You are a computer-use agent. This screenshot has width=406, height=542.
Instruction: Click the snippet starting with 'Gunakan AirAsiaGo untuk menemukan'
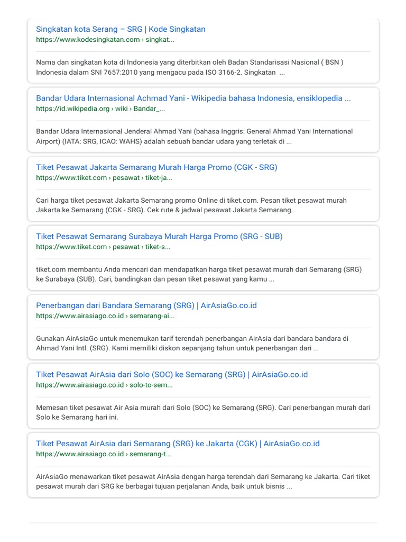192,344
